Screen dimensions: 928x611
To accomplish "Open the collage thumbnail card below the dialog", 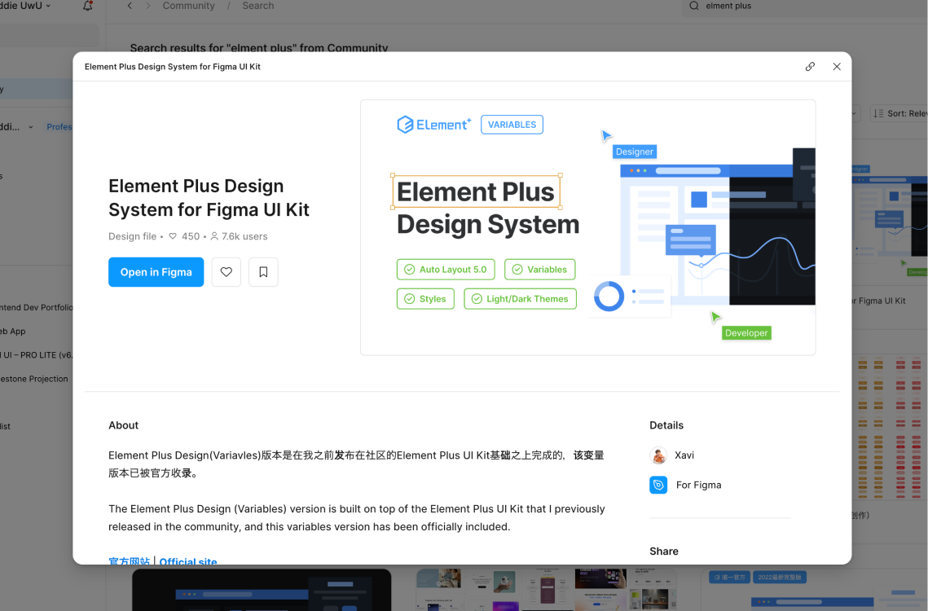I will click(546, 590).
